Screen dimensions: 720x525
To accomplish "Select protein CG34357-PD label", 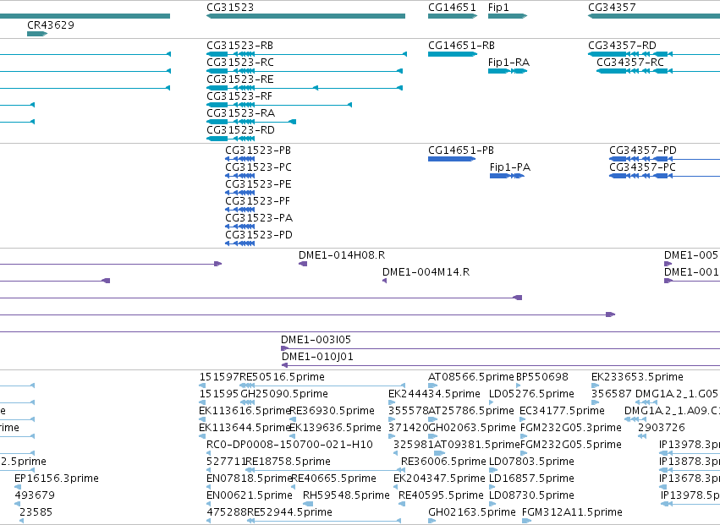I will 643,150.
